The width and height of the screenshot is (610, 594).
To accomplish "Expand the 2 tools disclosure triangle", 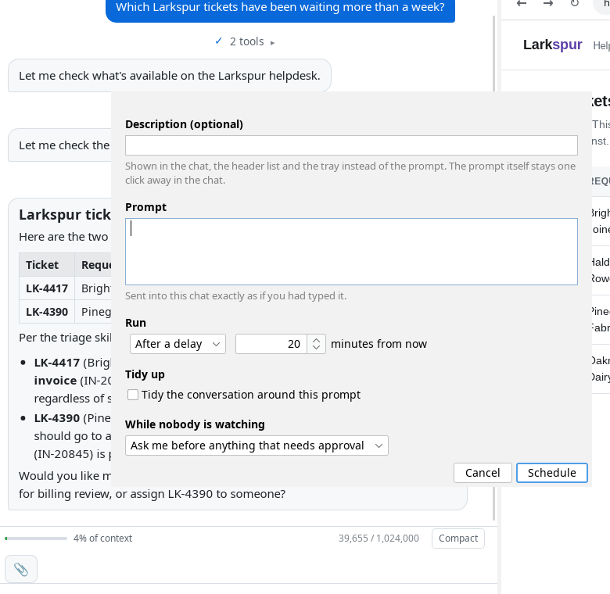I will (272, 42).
